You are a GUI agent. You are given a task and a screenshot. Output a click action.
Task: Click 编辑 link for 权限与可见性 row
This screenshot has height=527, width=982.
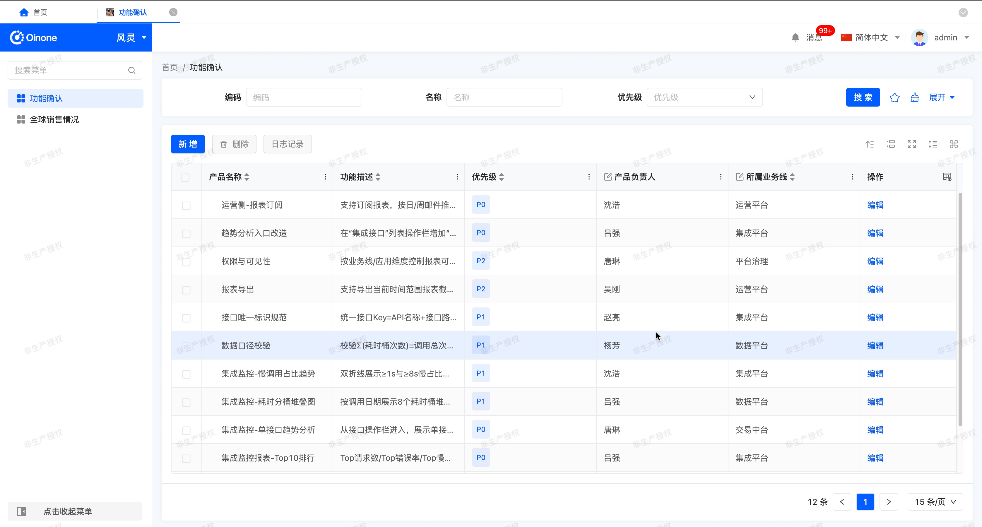tap(875, 261)
